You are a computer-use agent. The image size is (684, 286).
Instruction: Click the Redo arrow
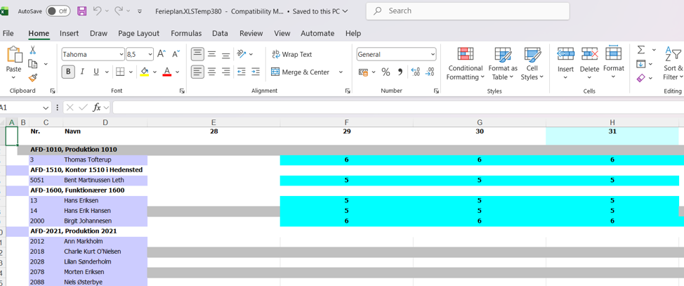click(x=118, y=11)
